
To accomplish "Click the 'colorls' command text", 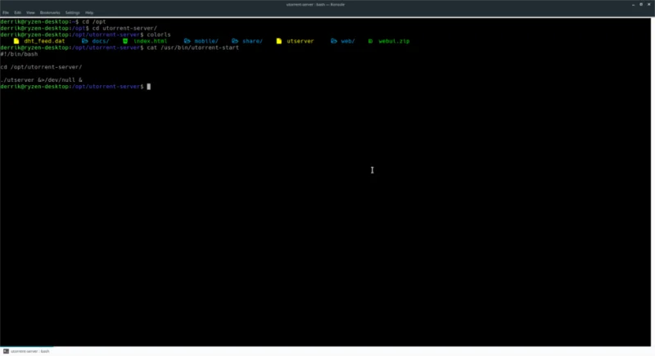I will (x=159, y=34).
